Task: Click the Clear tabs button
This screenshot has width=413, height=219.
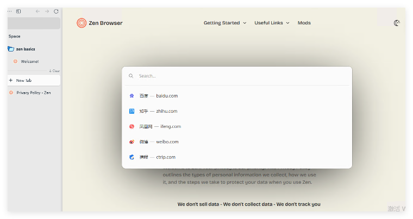Action: click(54, 71)
